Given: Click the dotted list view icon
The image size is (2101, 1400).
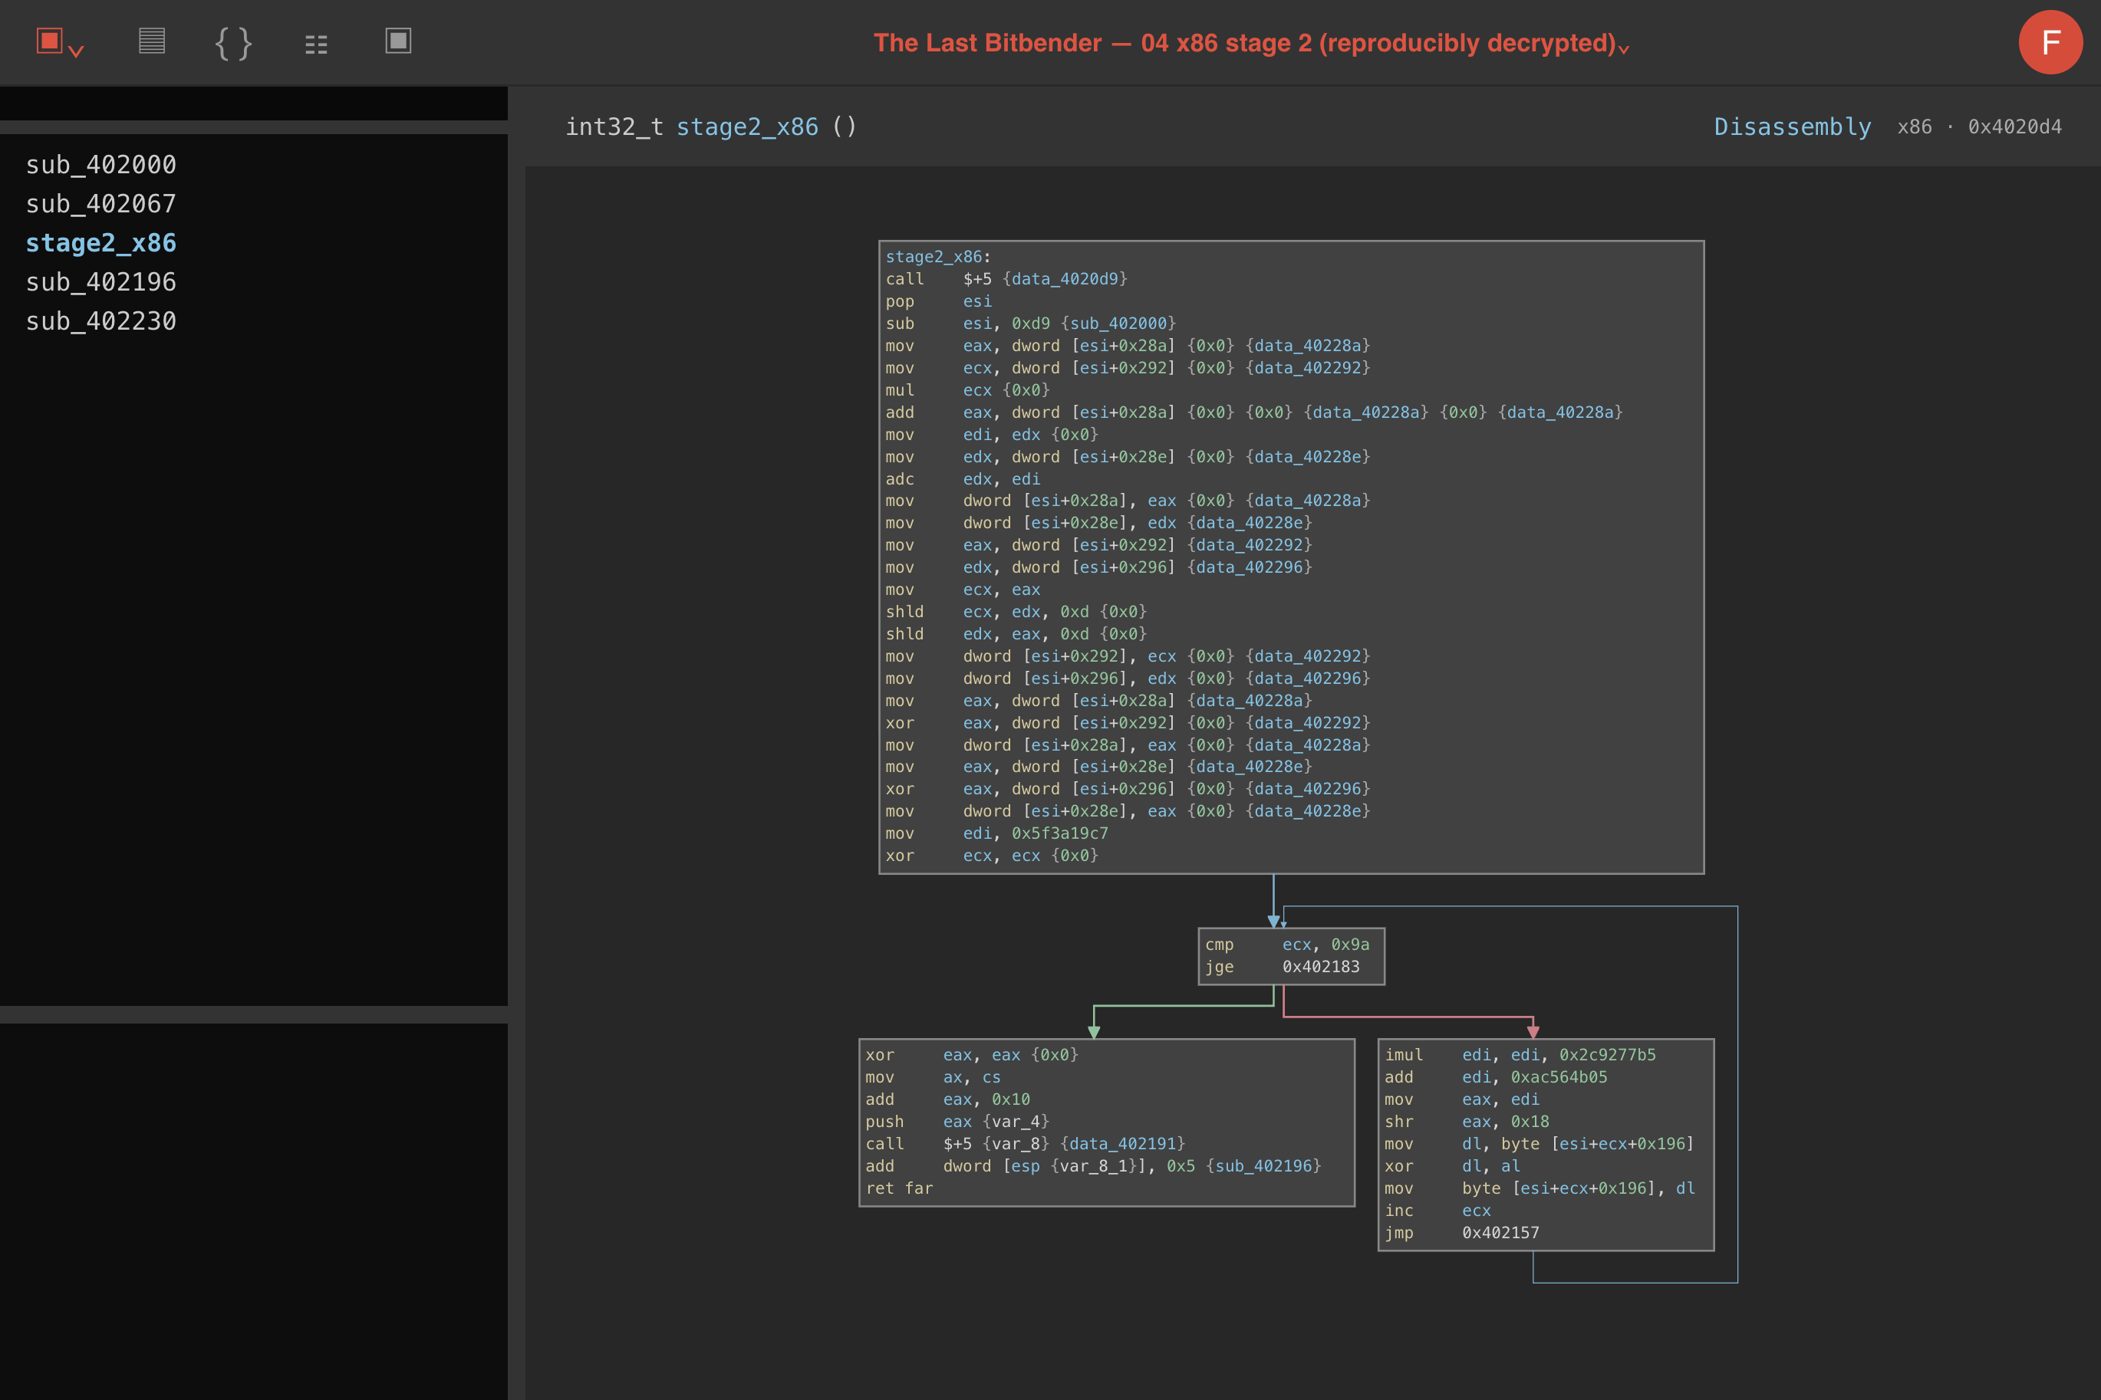Looking at the screenshot, I should [x=316, y=44].
